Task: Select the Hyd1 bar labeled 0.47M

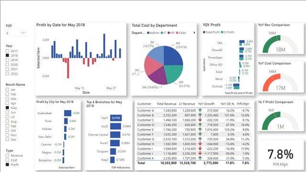Action: click(x=116, y=118)
